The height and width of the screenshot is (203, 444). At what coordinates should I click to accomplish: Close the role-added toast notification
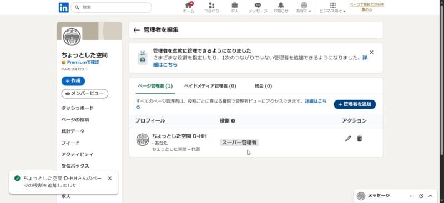click(110, 179)
